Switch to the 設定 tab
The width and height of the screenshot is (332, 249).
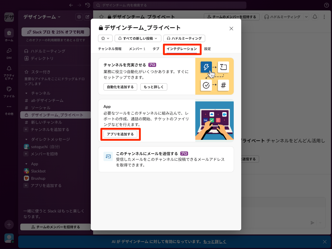click(x=208, y=49)
